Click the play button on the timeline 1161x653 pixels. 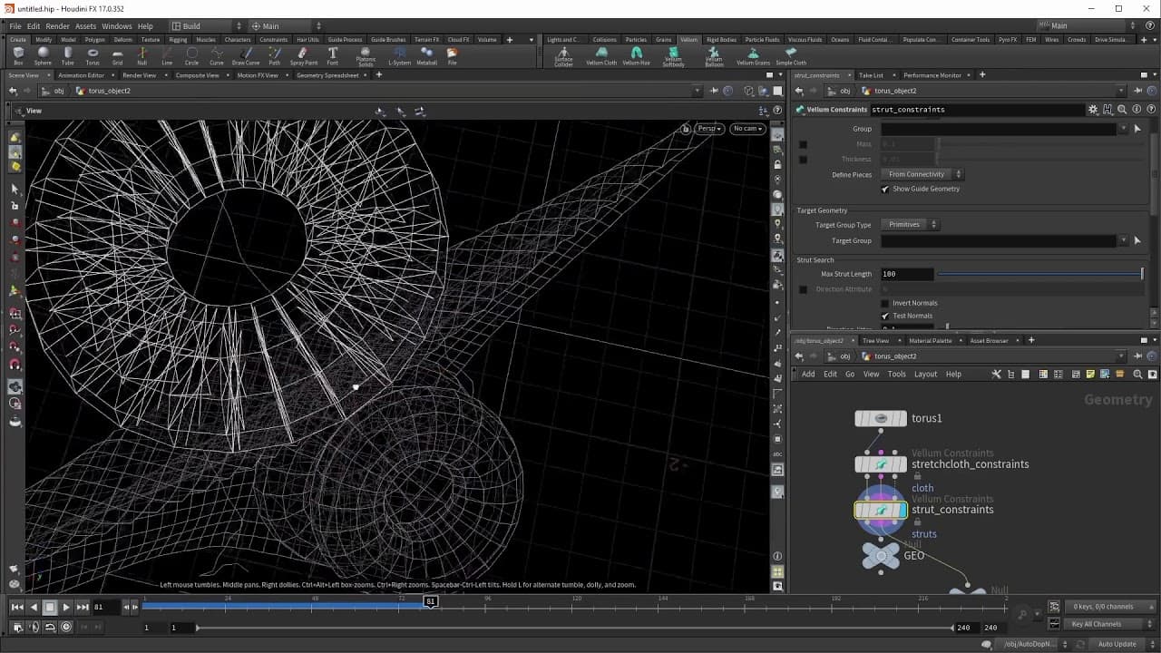(x=66, y=607)
